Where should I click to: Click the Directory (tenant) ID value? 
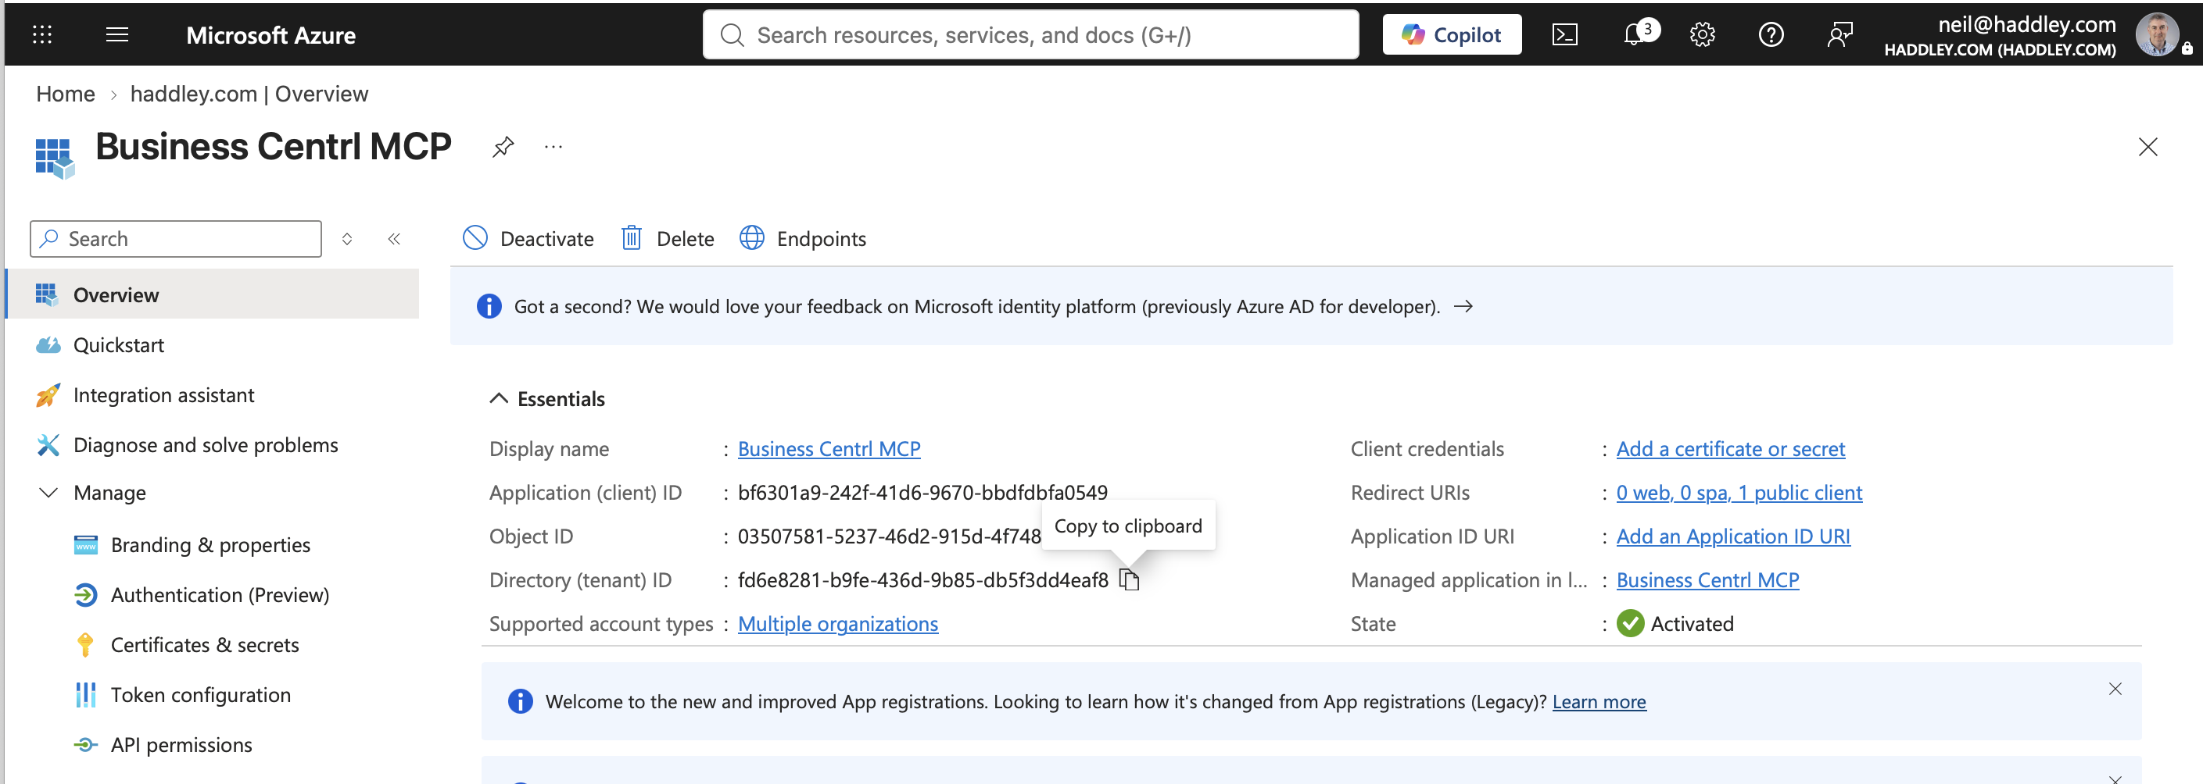922,580
